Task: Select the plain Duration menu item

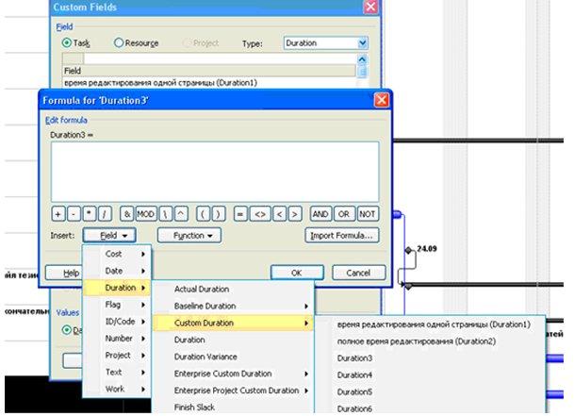Action: (233, 340)
